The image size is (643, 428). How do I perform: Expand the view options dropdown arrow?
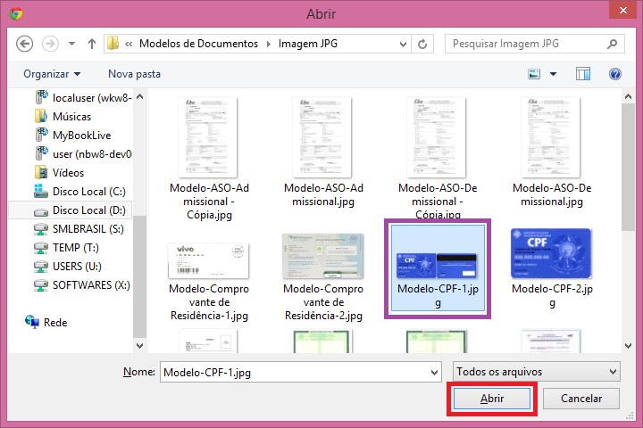(x=554, y=74)
